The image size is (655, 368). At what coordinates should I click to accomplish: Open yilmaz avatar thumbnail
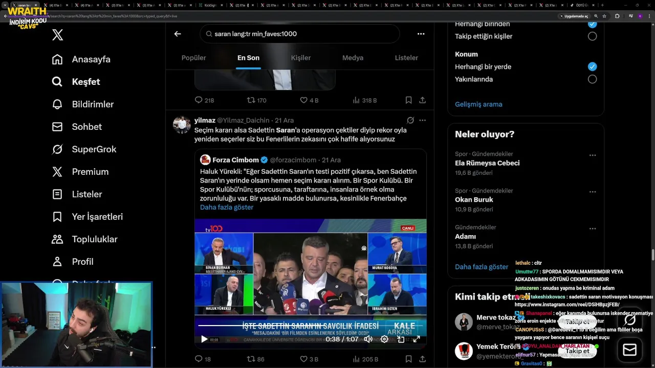click(182, 125)
